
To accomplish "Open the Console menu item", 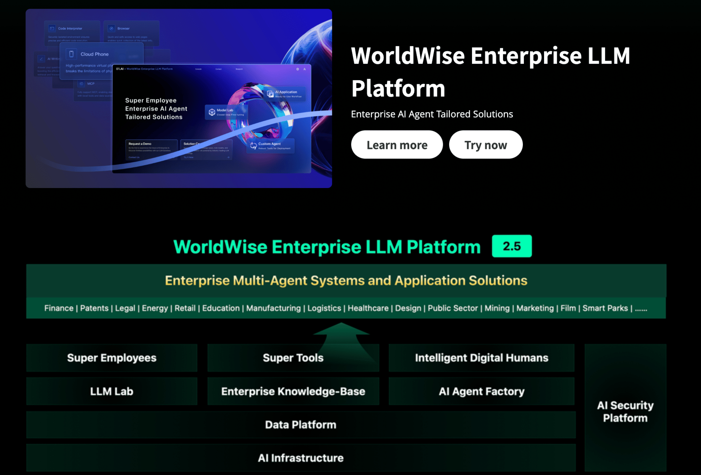I will [x=198, y=69].
